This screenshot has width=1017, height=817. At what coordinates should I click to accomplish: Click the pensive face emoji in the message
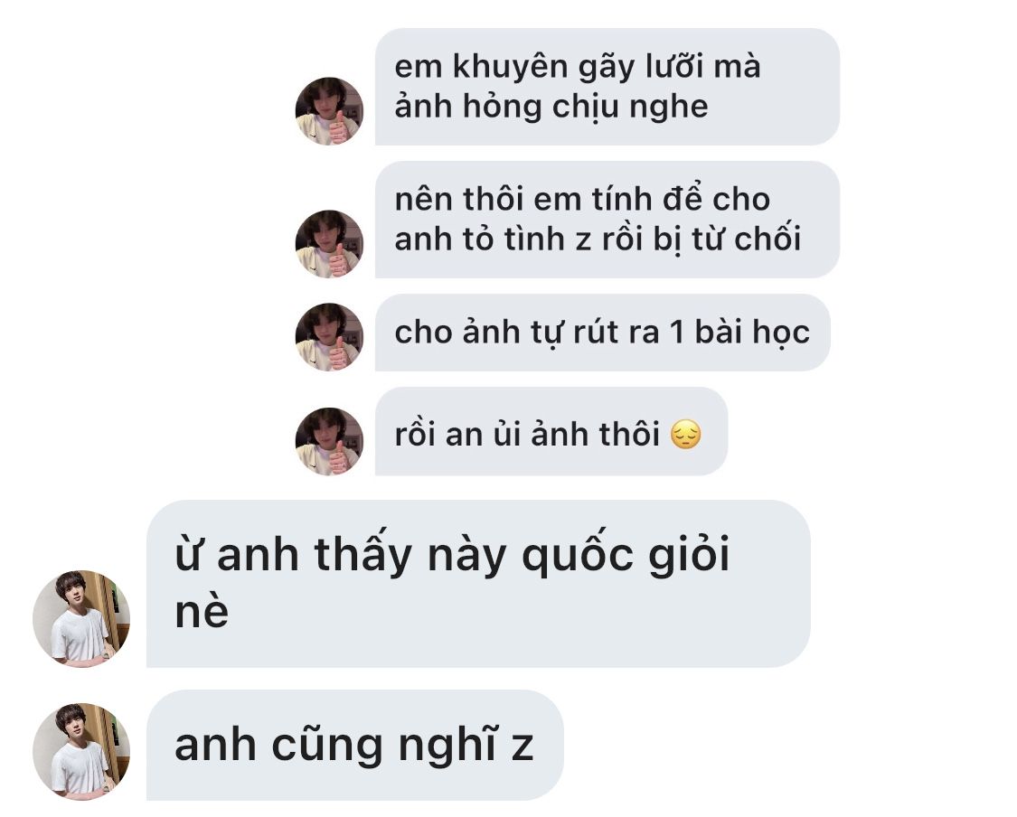685,435
